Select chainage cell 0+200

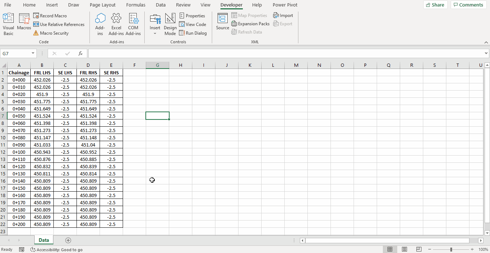click(x=19, y=224)
